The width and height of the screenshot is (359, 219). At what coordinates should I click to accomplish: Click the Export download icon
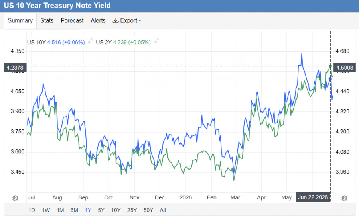point(115,20)
